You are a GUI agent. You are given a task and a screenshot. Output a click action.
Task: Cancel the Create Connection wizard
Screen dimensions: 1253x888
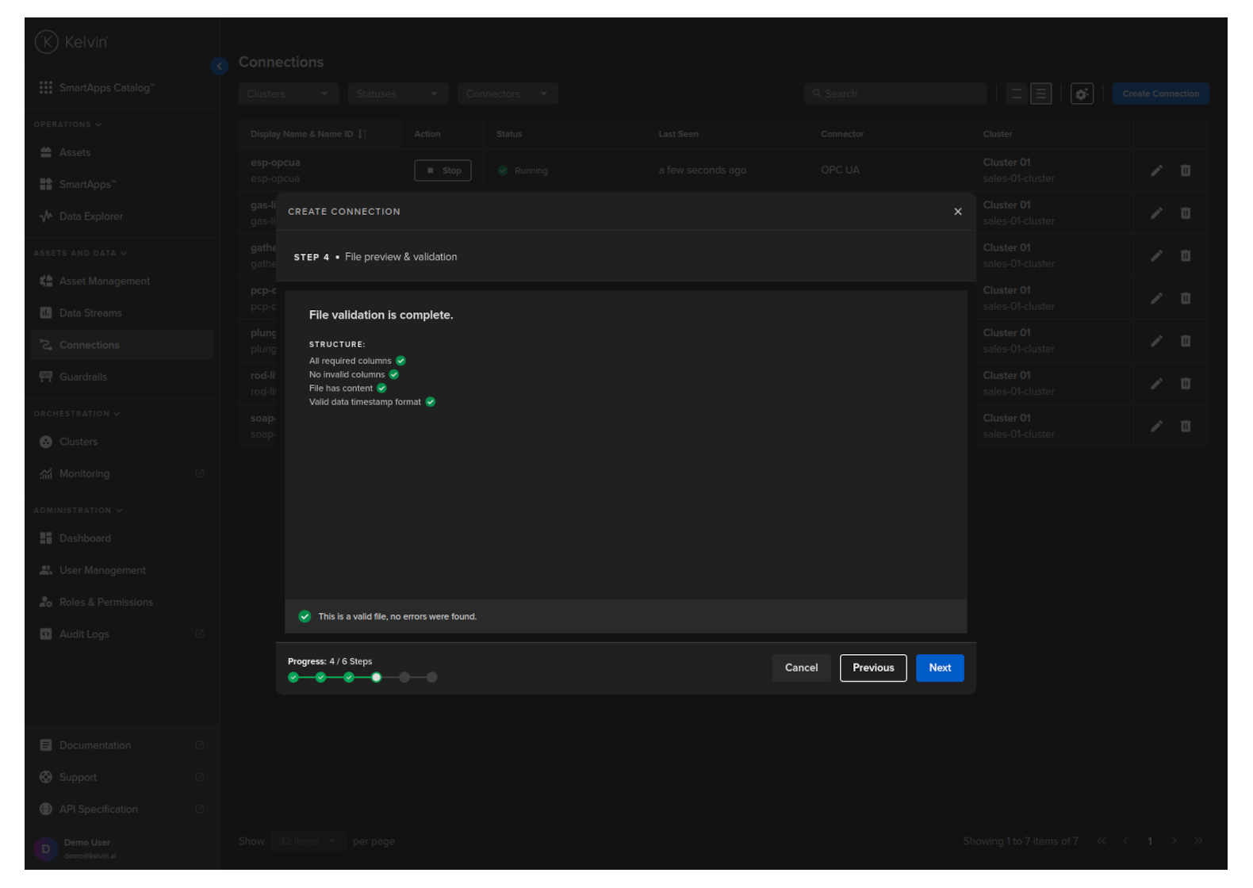coord(800,668)
